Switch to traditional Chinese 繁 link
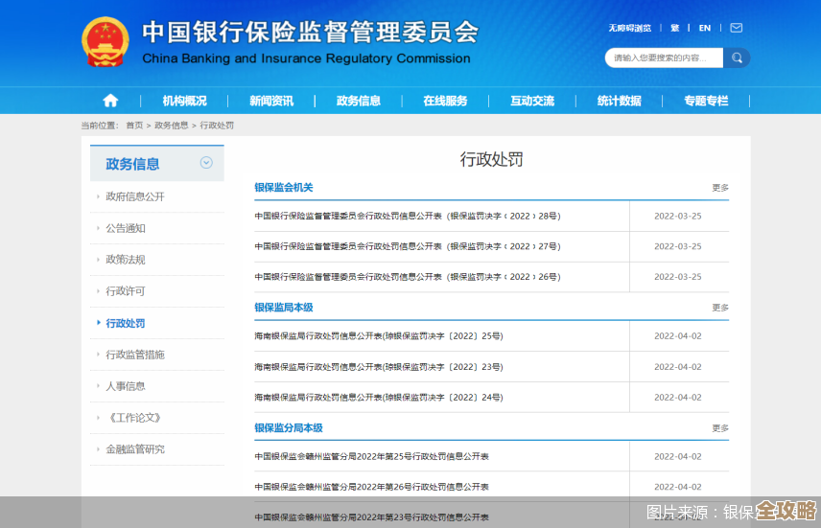821x528 pixels. point(675,28)
